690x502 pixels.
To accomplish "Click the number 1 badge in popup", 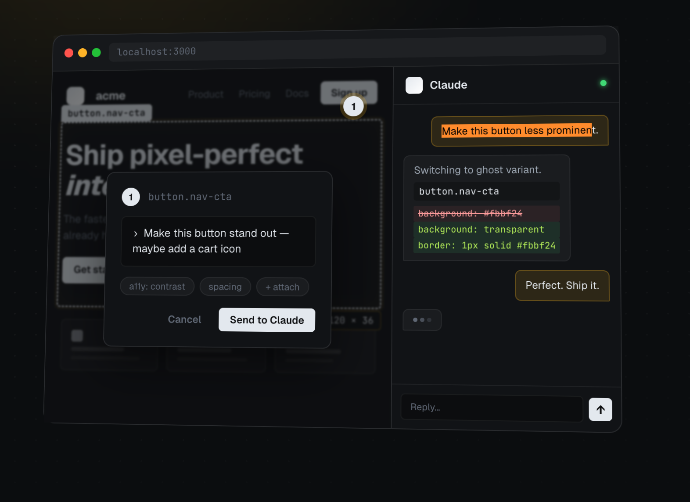I will (x=131, y=197).
